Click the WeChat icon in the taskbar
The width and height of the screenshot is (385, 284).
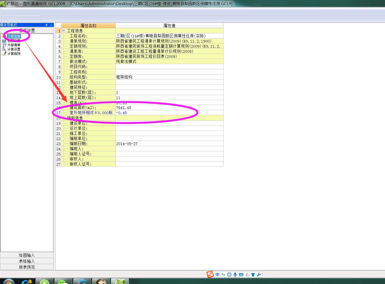63,281
